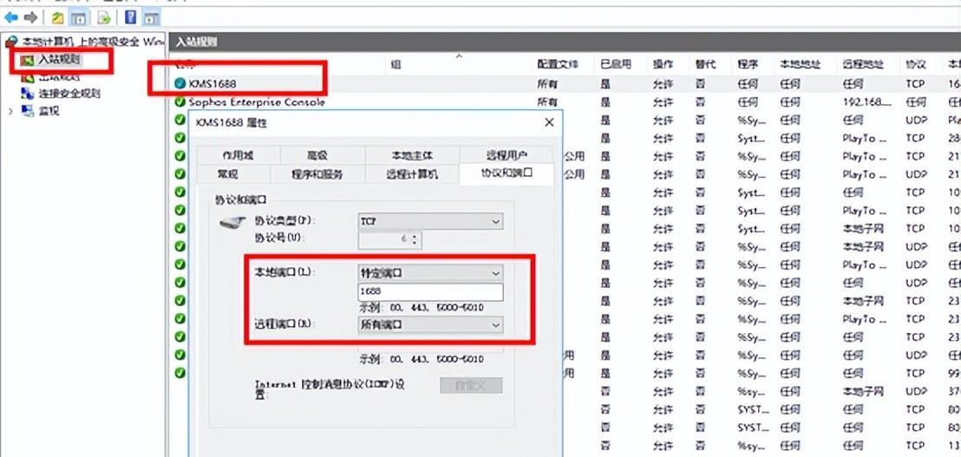Switch to the 程序和服务 tab
Screen dimensions: 961x457
(x=317, y=174)
